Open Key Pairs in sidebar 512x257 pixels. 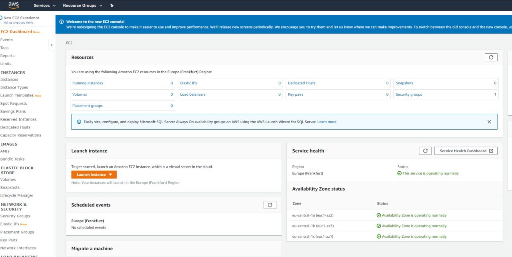9,240
